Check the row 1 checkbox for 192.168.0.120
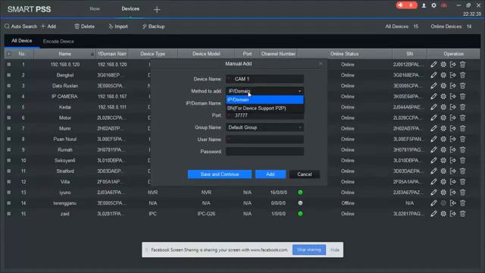Viewport: 485px width, 273px height. click(9, 64)
